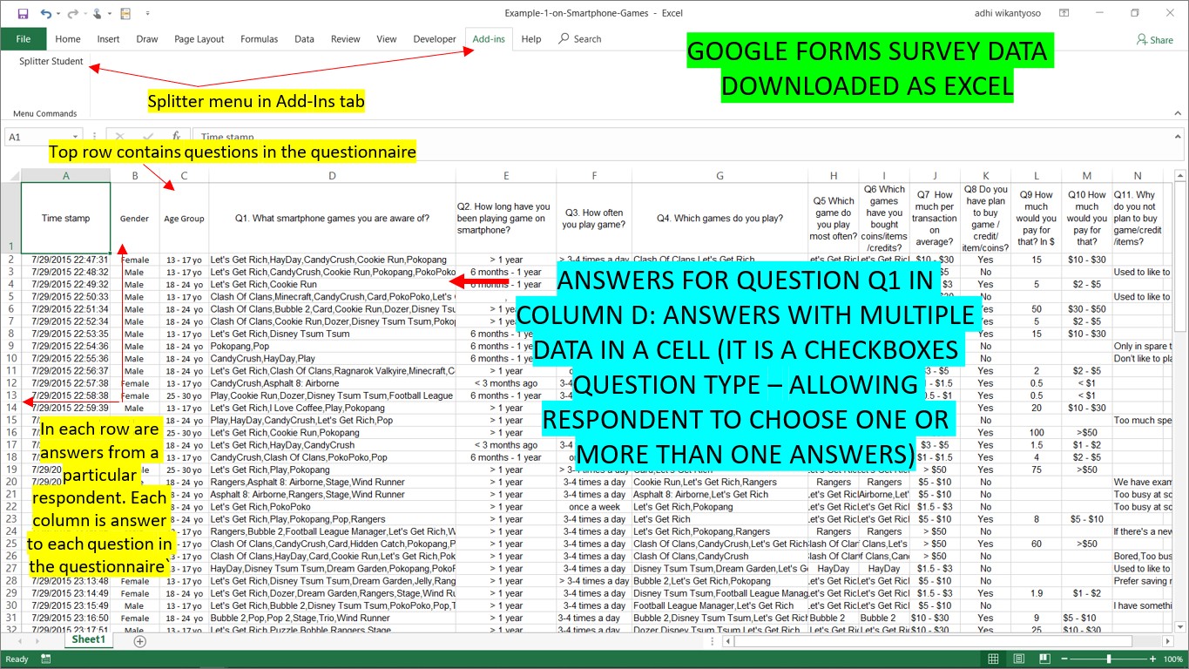Viewport: 1189px width, 669px height.
Task: Switch to the View tab
Action: pos(387,39)
